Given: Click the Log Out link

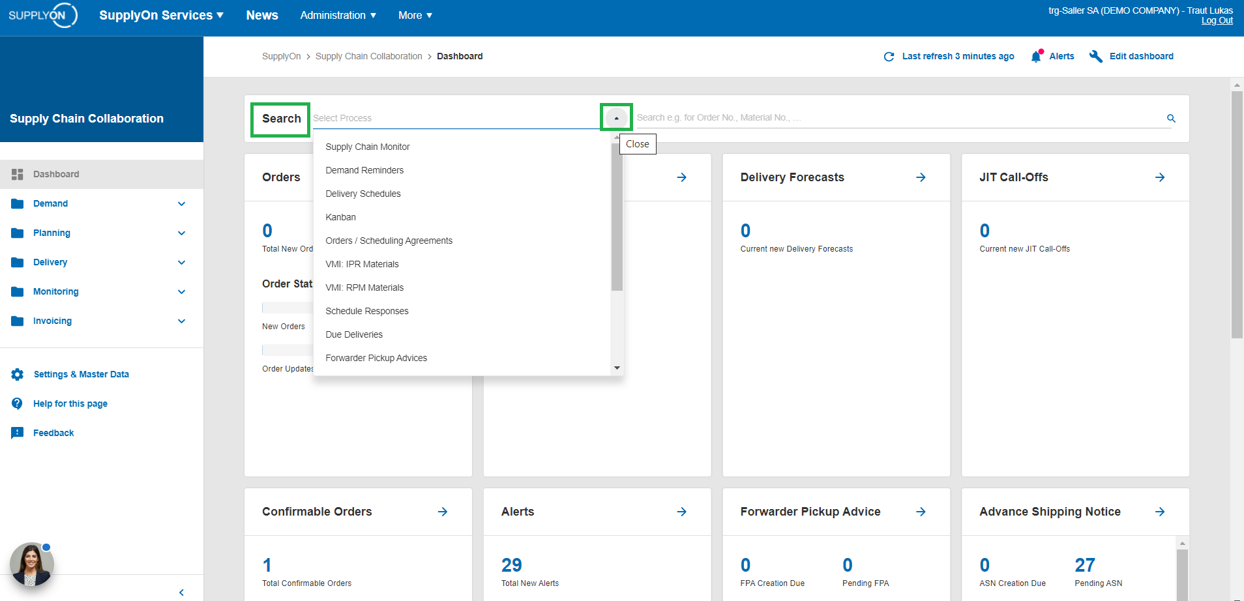Looking at the screenshot, I should [x=1217, y=21].
